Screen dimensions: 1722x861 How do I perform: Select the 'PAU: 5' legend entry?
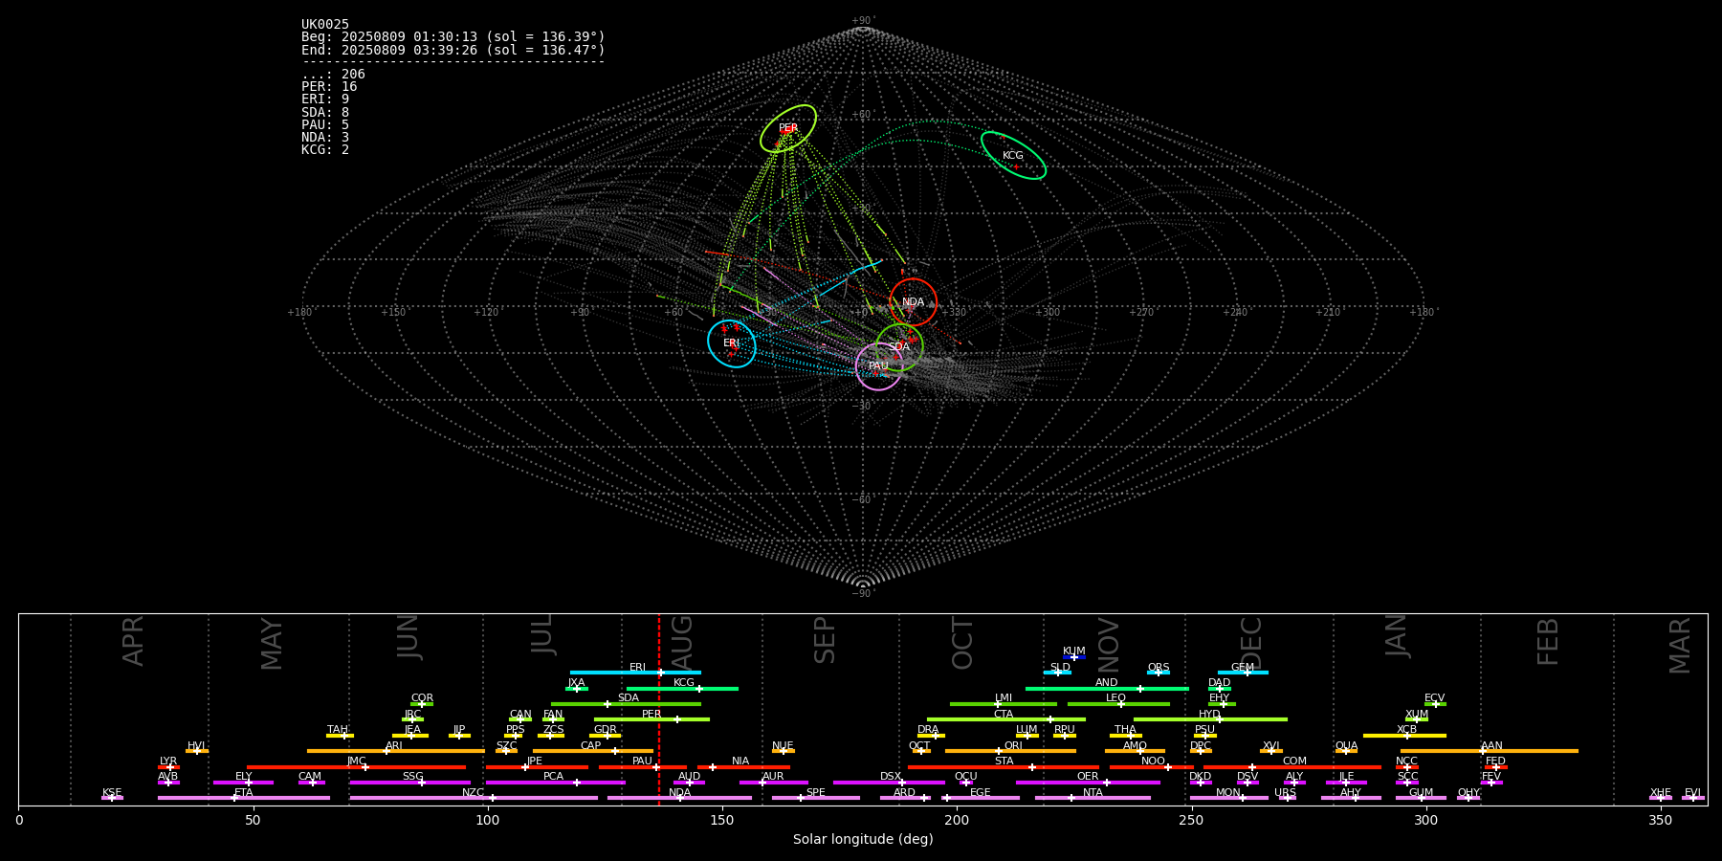click(325, 125)
